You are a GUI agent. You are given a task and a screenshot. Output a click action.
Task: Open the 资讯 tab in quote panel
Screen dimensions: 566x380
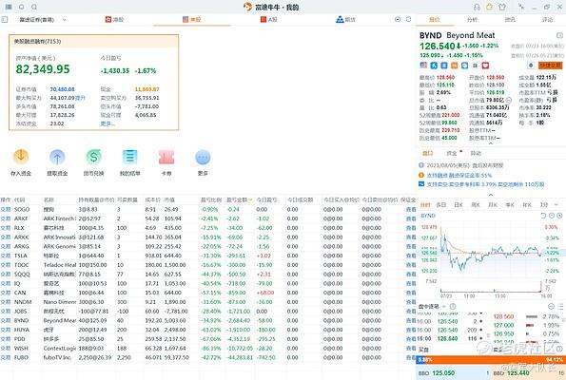[x=510, y=19]
